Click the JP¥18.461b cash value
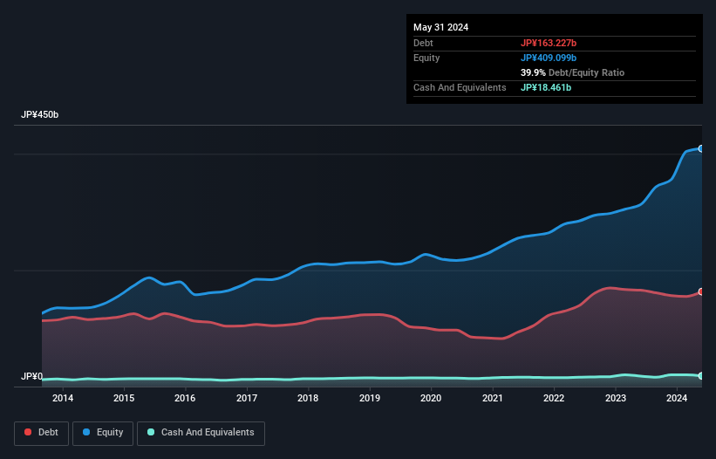Image resolution: width=716 pixels, height=459 pixels. click(x=546, y=87)
